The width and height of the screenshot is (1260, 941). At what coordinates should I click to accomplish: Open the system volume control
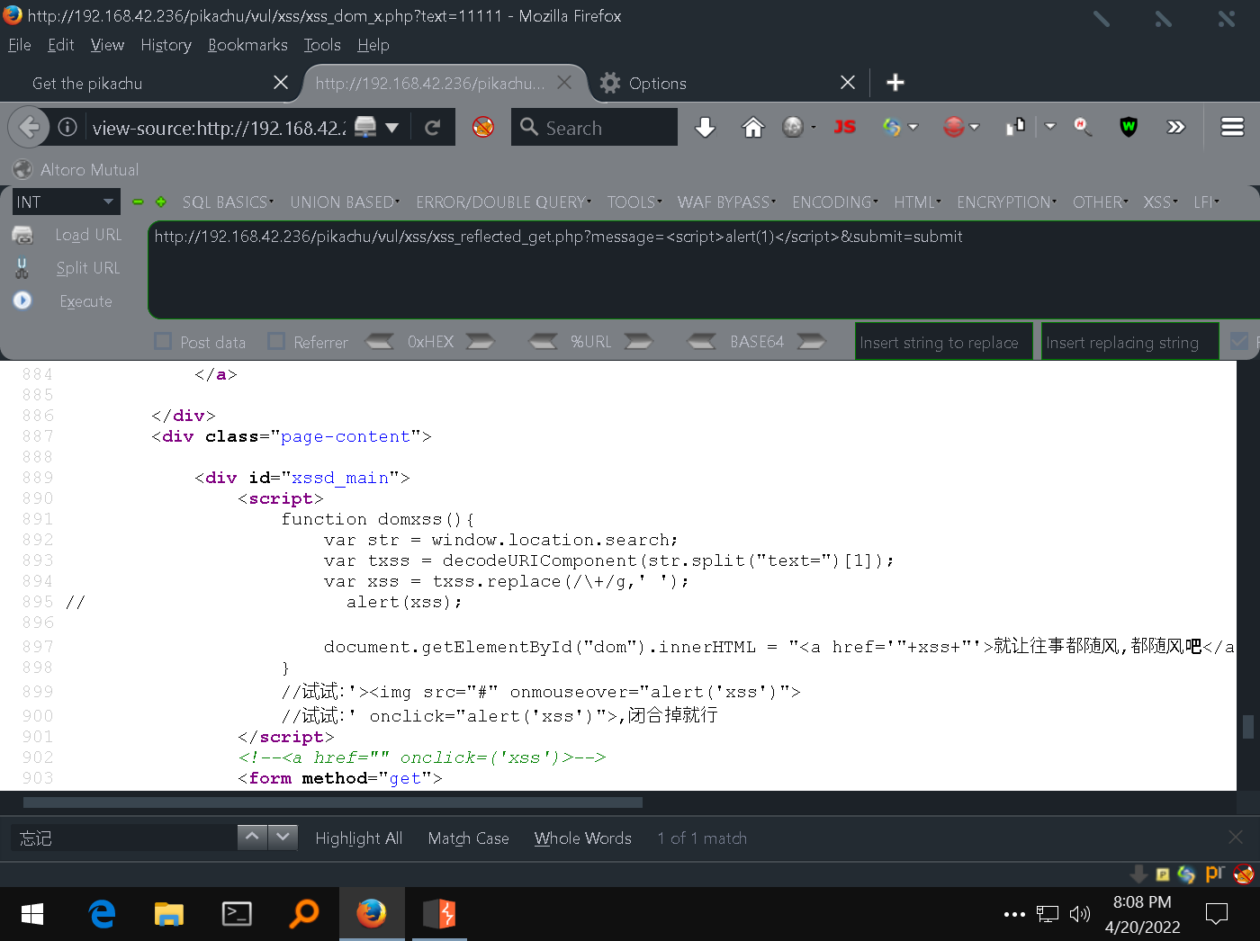point(1079,914)
